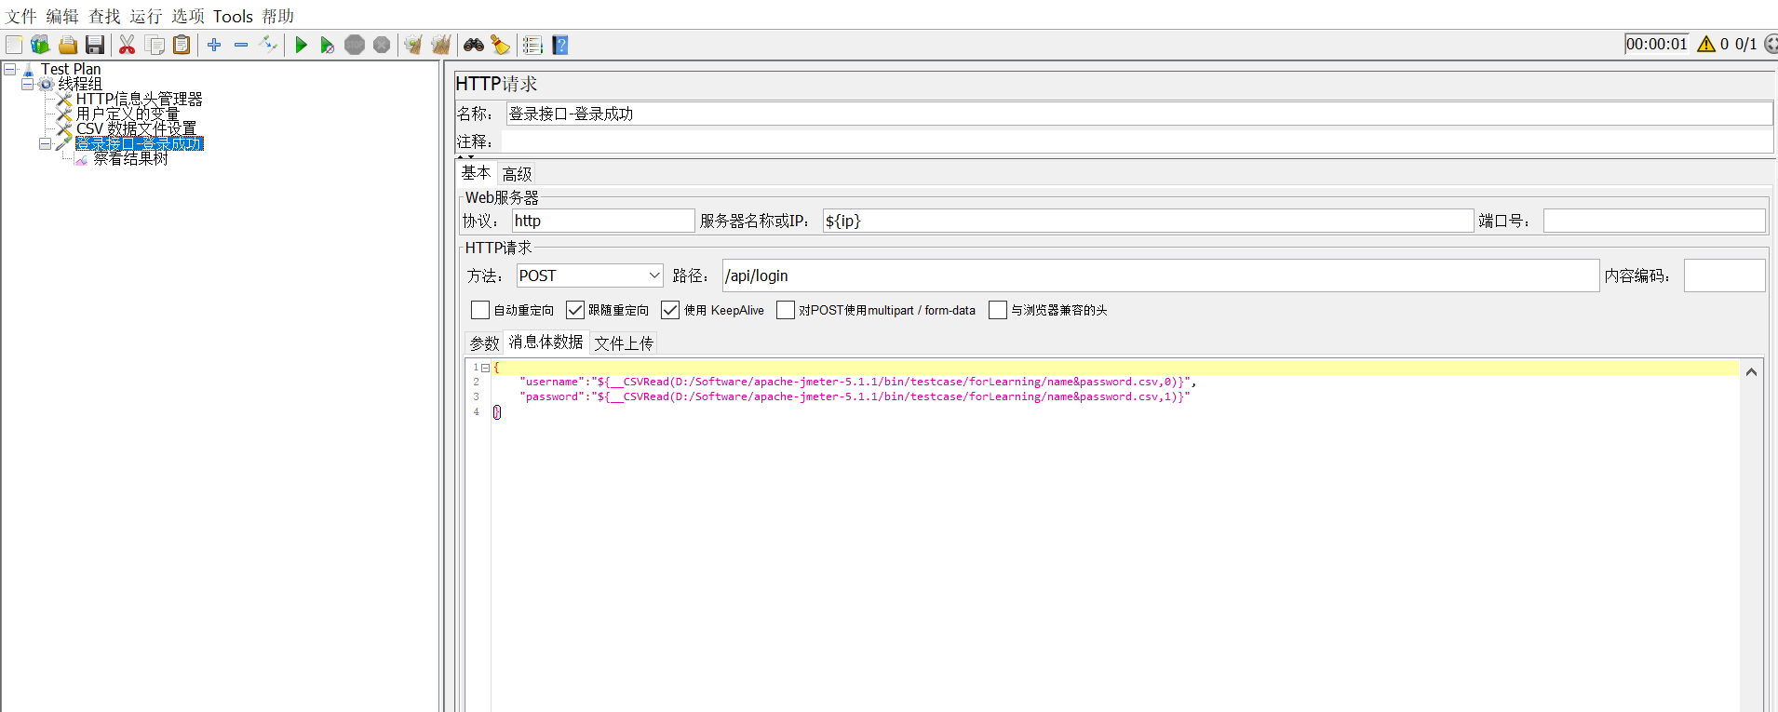Select CSV 数据文件设置 in tree
The image size is (1778, 712).
pos(136,128)
